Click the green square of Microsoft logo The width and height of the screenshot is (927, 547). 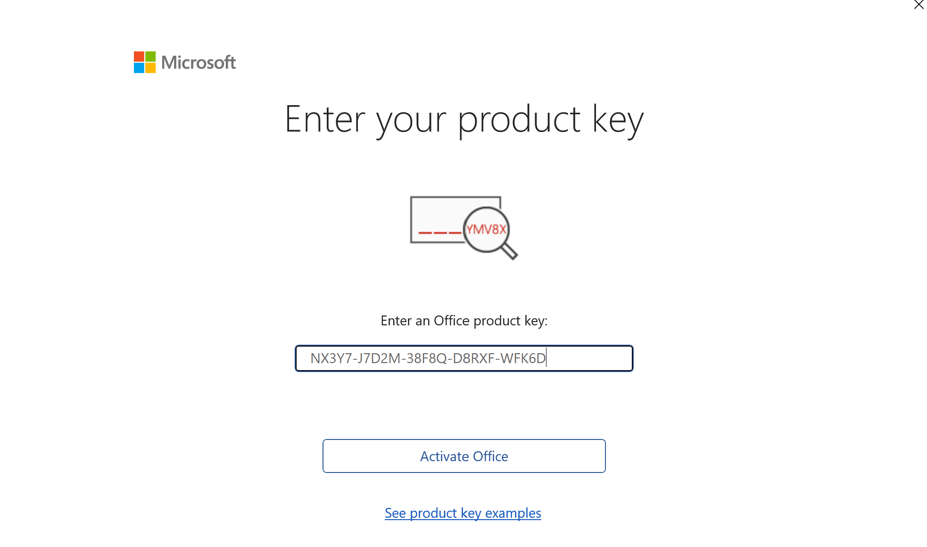150,57
